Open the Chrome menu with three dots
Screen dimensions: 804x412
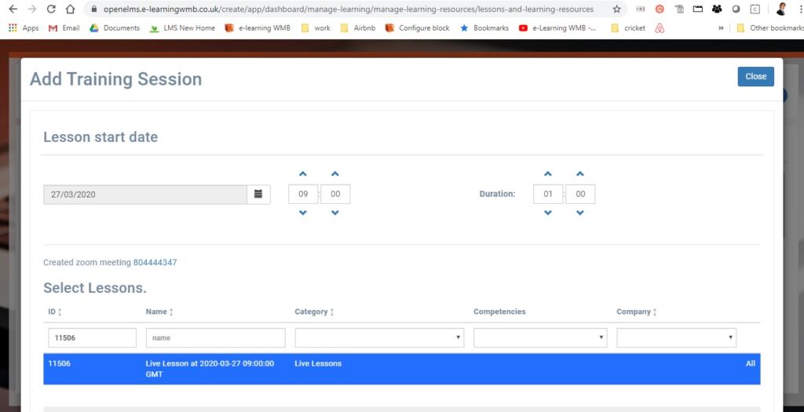tap(800, 9)
